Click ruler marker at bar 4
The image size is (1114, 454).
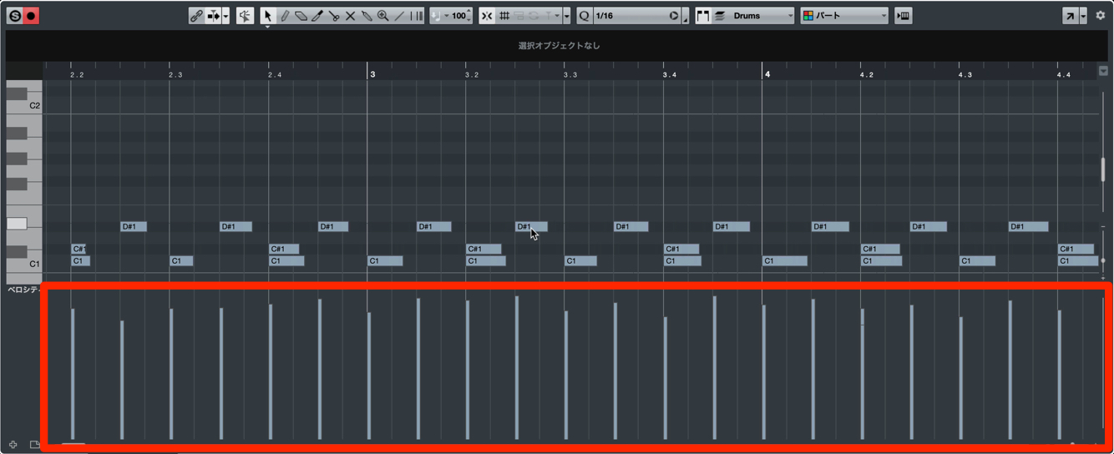767,74
